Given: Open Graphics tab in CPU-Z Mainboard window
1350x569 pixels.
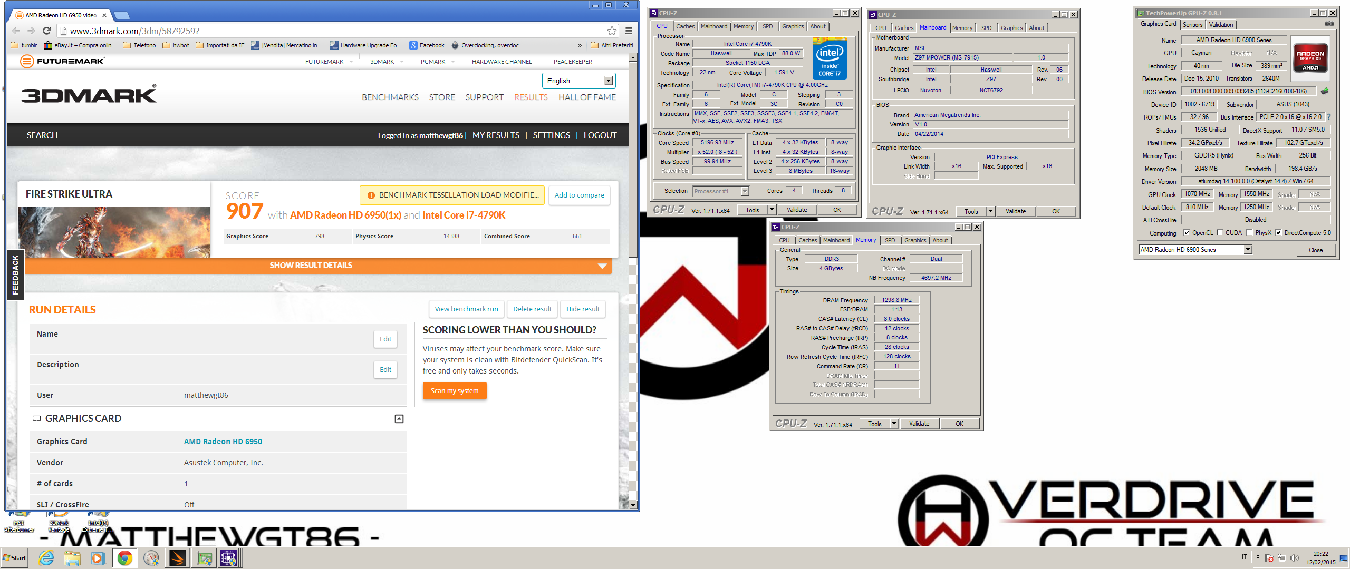Looking at the screenshot, I should [1011, 28].
